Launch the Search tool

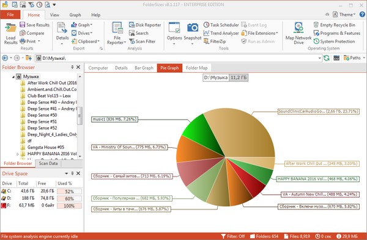tap(139, 33)
